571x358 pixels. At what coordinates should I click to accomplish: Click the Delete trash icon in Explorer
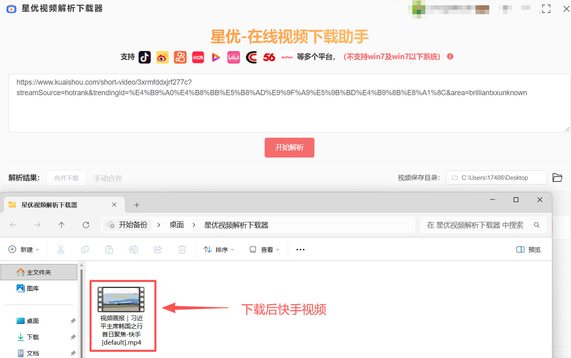point(182,249)
